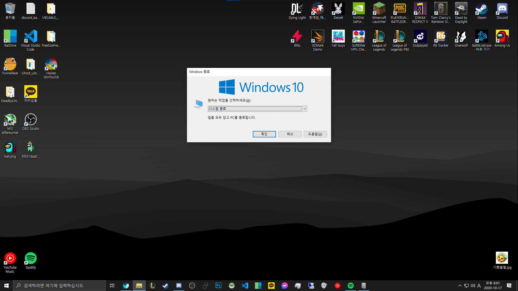Open KakaoTalk from the taskbar
This screenshot has height=291, width=518.
click(x=271, y=286)
